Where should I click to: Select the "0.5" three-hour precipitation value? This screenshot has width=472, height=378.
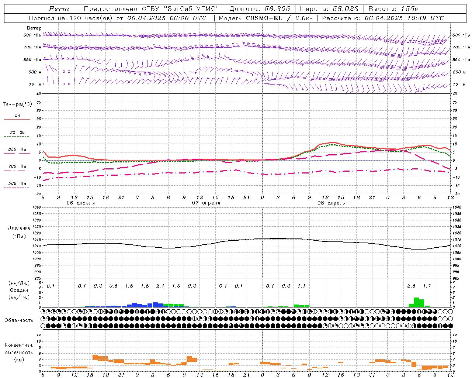(113, 286)
